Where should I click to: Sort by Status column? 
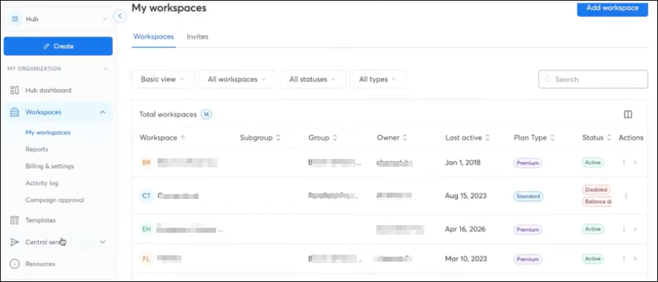coord(597,138)
